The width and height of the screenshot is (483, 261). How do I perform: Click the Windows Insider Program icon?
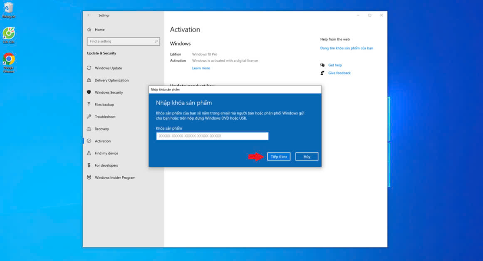pyautogui.click(x=89, y=177)
